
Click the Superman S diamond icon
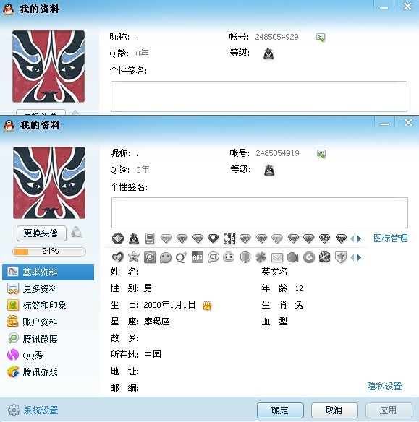point(324,238)
